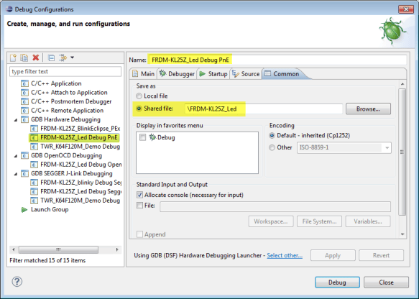Open the Select other... launcher link
The height and width of the screenshot is (299, 419).
pos(285,256)
